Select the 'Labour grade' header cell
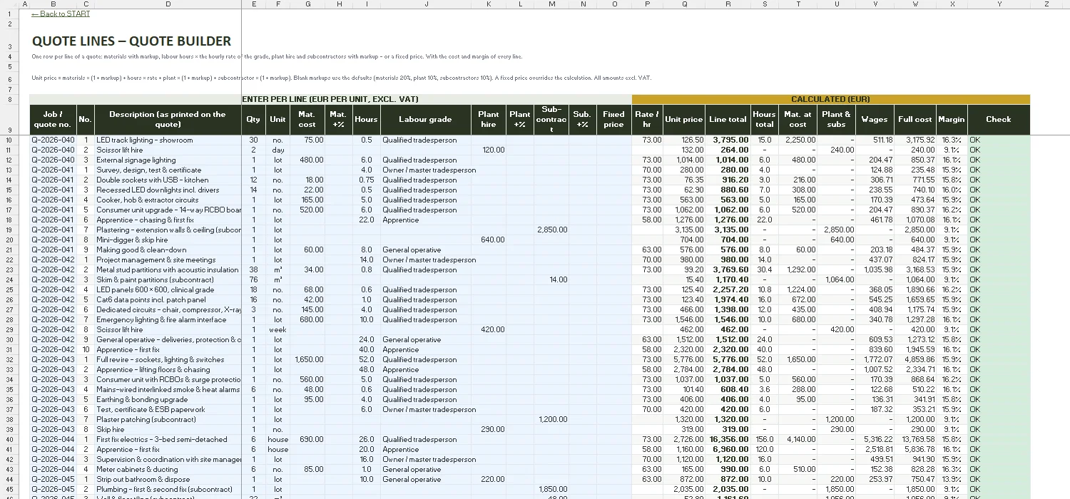The height and width of the screenshot is (499, 1070). [x=426, y=119]
